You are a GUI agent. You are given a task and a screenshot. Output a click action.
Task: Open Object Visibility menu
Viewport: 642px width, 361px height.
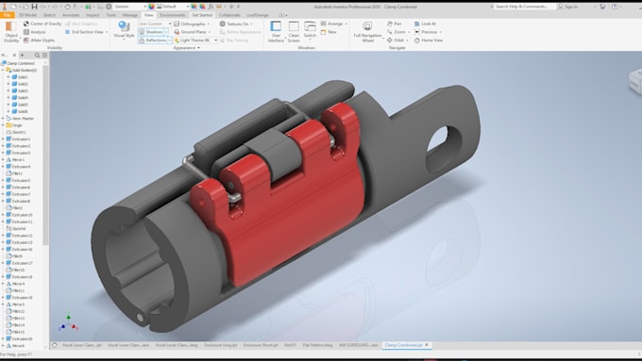11,32
